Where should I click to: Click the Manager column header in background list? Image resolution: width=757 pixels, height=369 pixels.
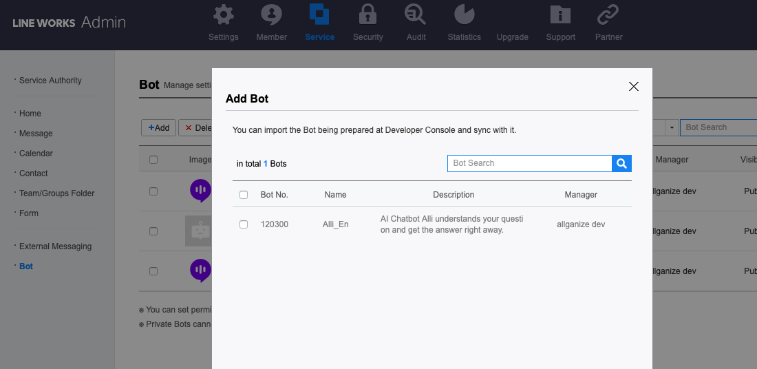672,160
